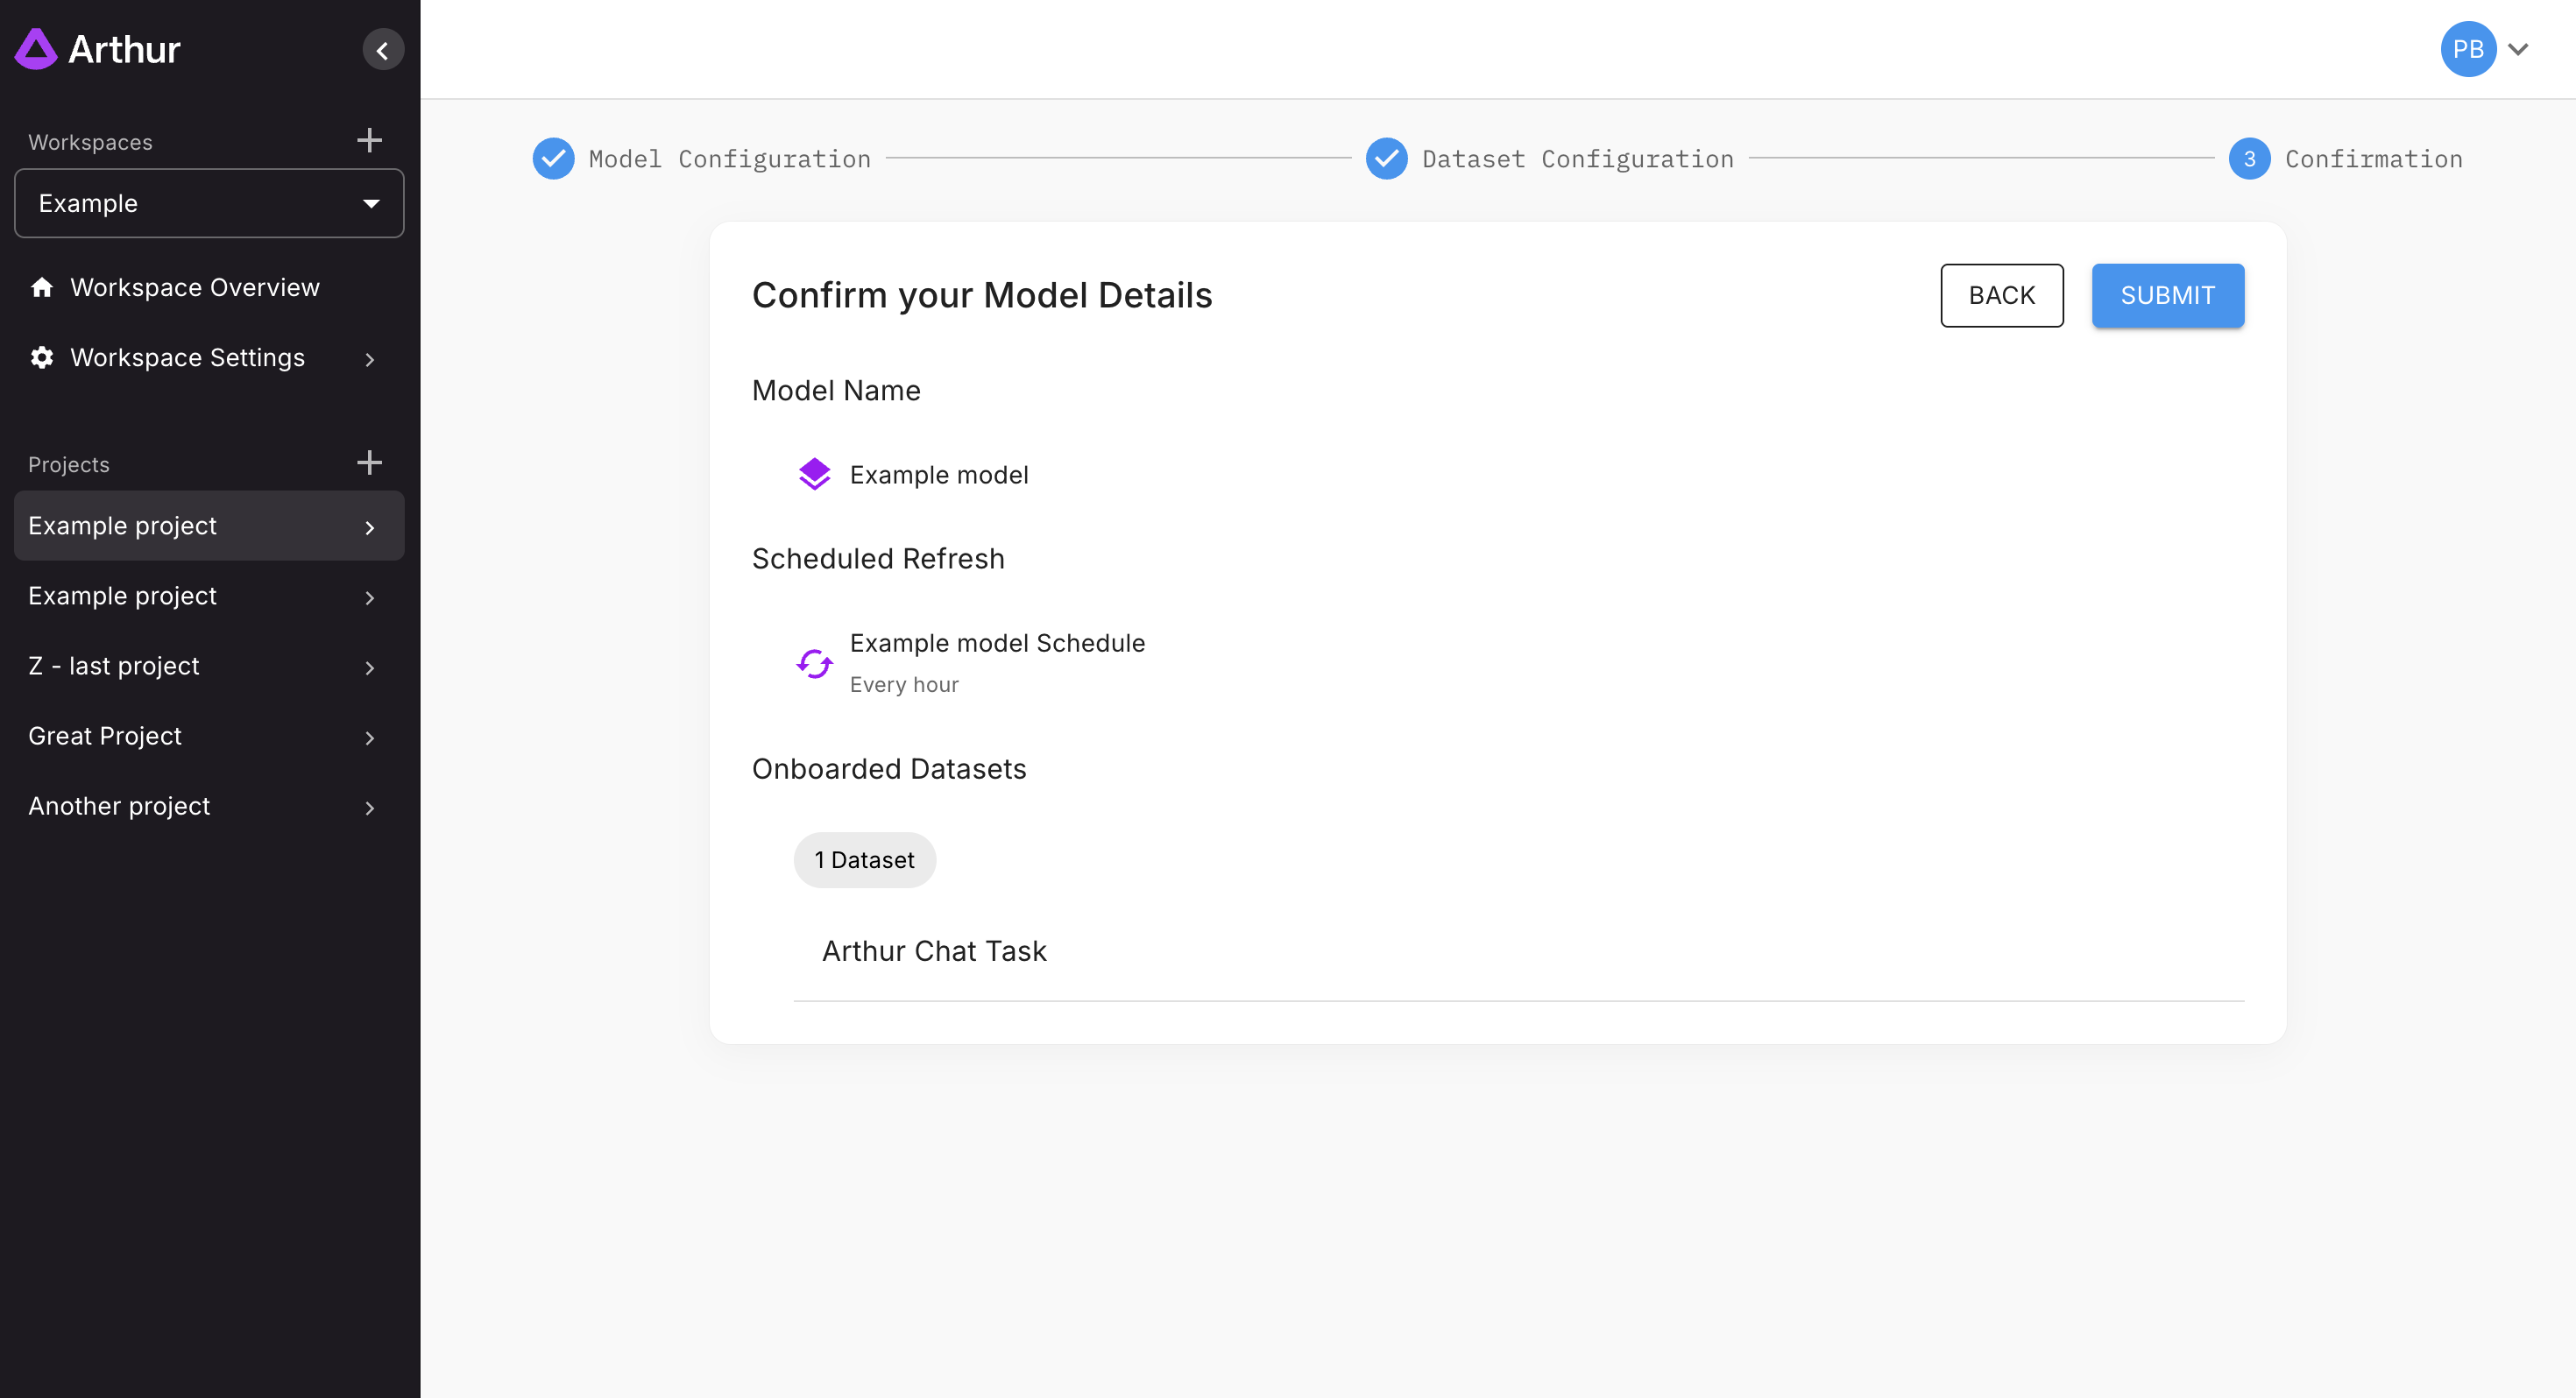Click the Workspace Overview home icon
Image resolution: width=2576 pixels, height=1398 pixels.
pyautogui.click(x=42, y=288)
